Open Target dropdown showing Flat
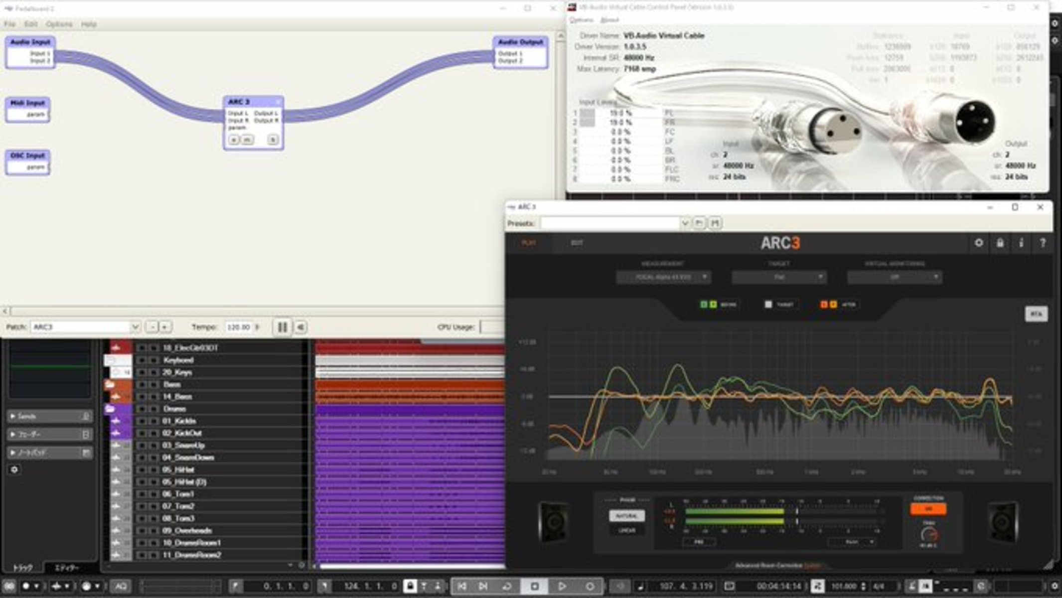The image size is (1062, 598). pyautogui.click(x=779, y=277)
